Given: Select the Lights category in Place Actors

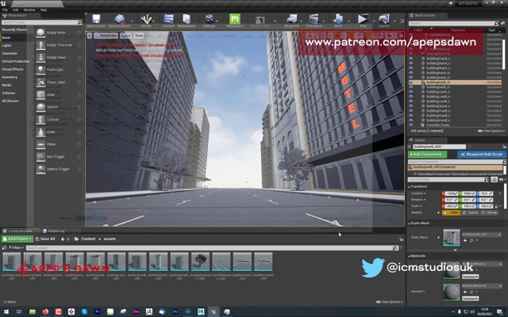Looking at the screenshot, I should (7, 46).
